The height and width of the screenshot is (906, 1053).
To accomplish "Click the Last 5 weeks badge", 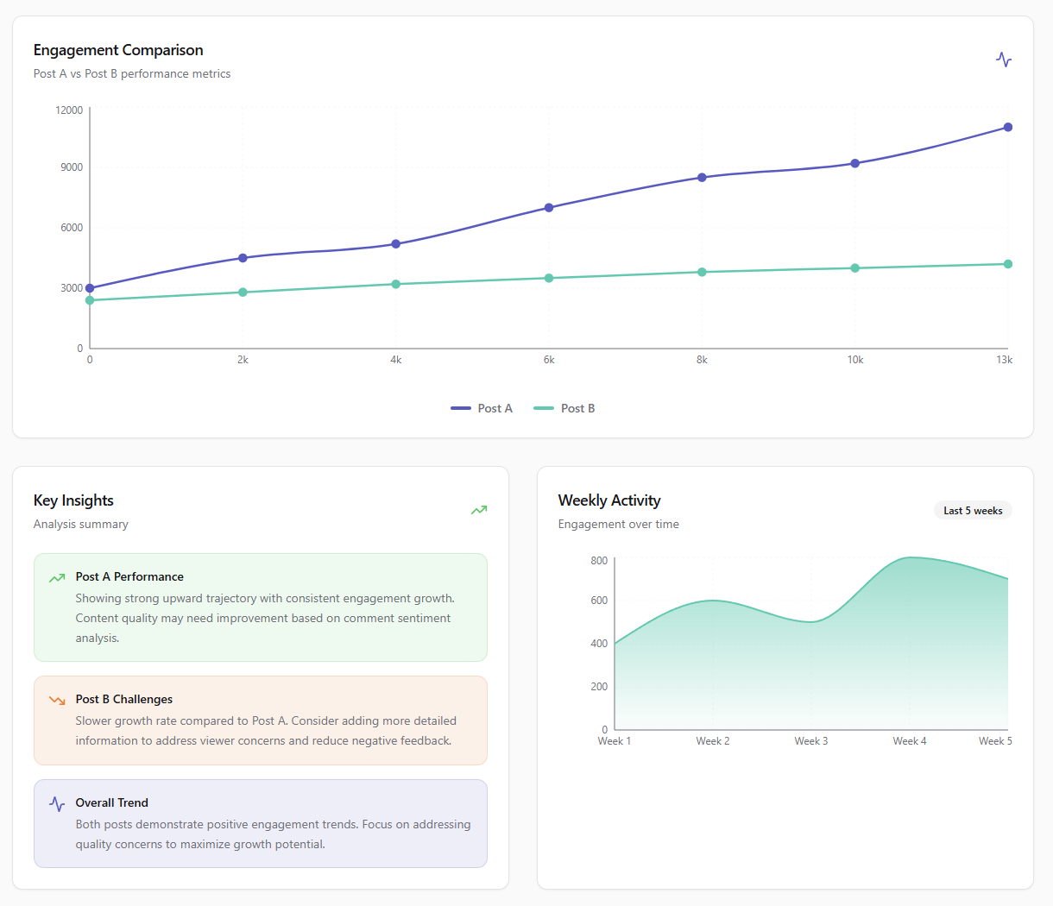I will 972,511.
